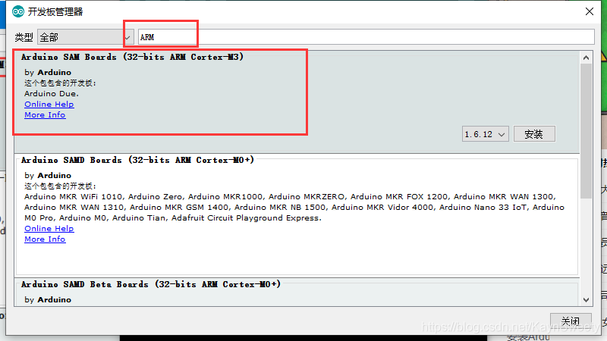Open the 类型 dropdown showing 全部
Viewport: 607px width, 341px height.
(86, 37)
